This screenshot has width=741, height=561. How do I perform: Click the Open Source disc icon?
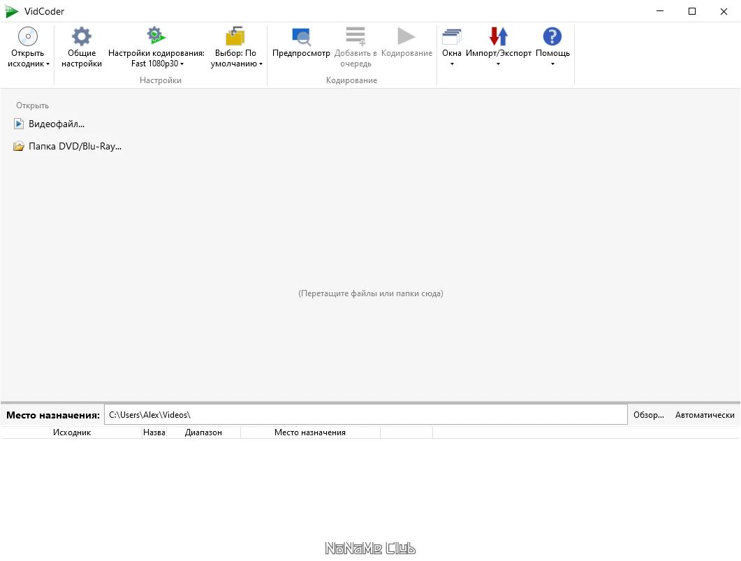click(x=28, y=36)
